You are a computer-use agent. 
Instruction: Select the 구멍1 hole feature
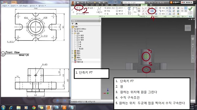click(77, 55)
